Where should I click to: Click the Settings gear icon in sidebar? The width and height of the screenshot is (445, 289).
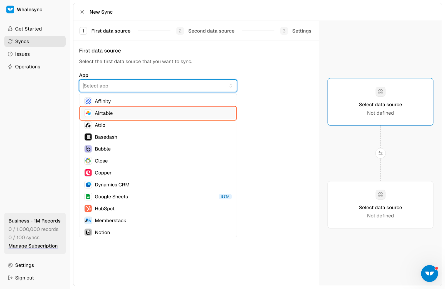[10, 265]
